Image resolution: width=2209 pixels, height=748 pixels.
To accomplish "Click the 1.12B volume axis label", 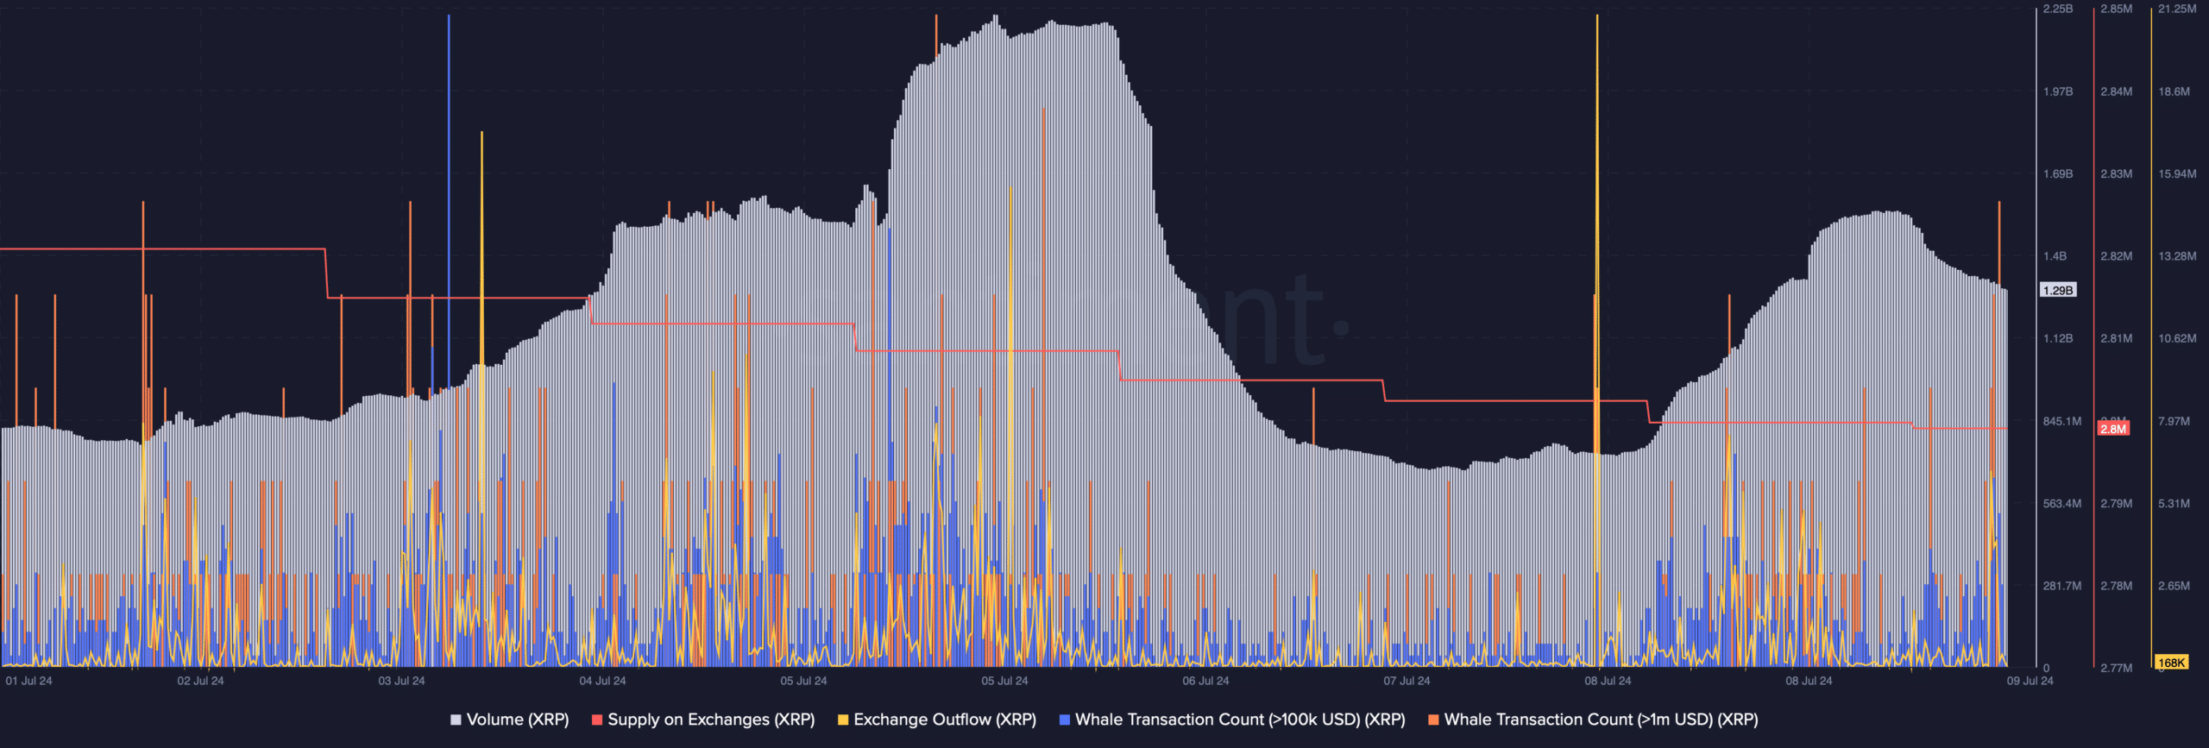I will coord(2058,338).
